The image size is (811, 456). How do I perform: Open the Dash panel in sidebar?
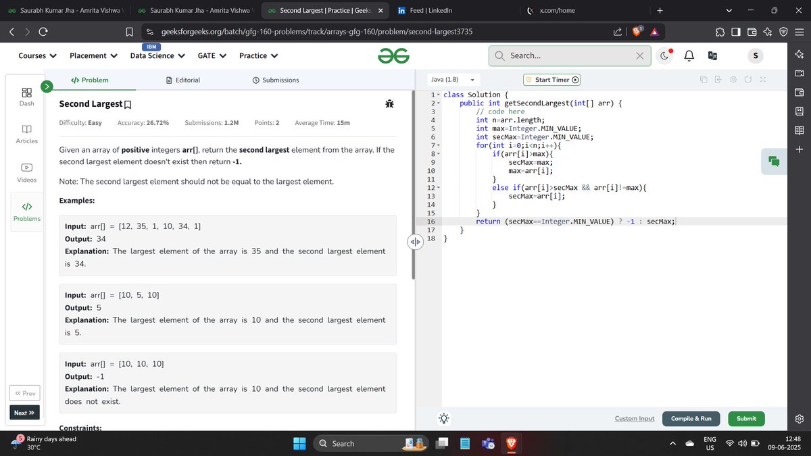(26, 97)
